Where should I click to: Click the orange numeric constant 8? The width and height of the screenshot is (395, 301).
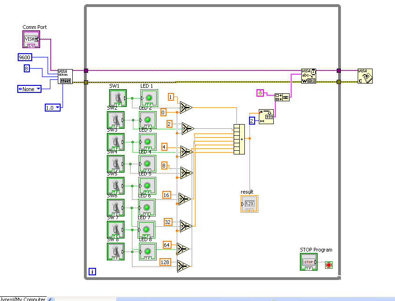164,166
